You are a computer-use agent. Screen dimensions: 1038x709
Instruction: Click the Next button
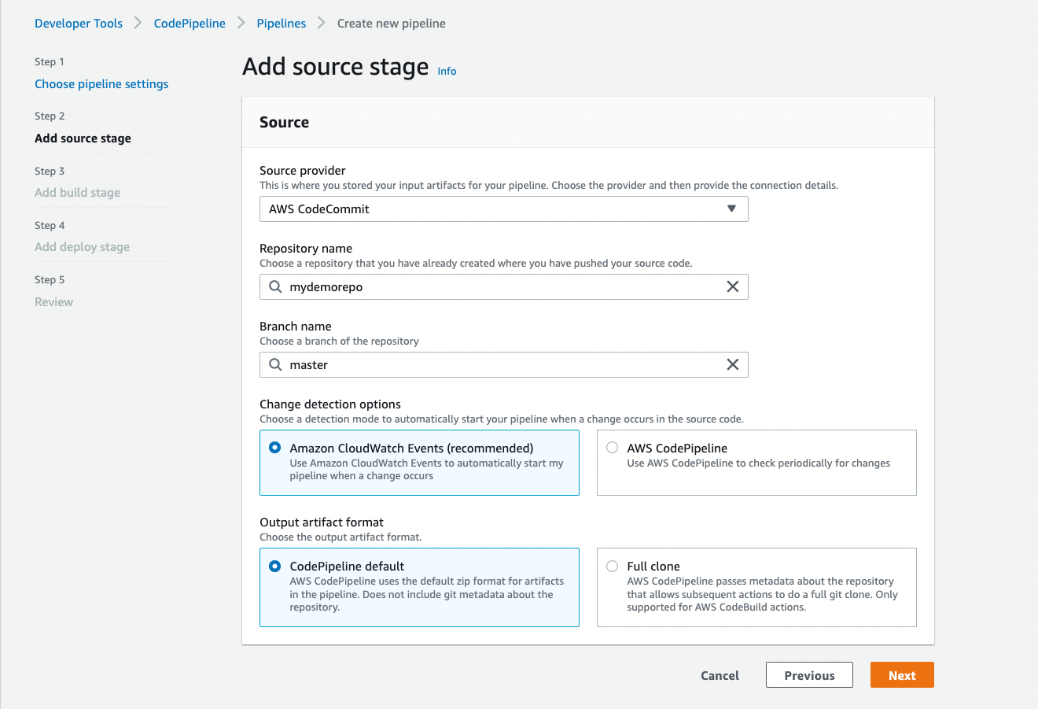(902, 675)
